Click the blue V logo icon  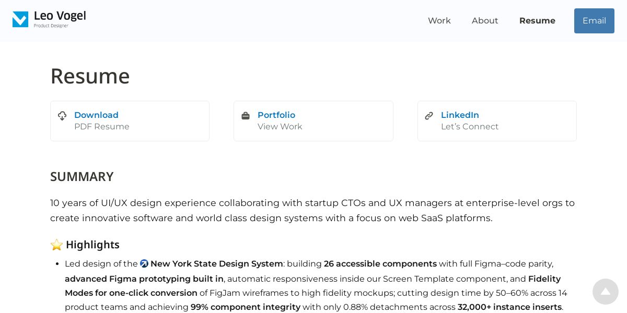20,19
